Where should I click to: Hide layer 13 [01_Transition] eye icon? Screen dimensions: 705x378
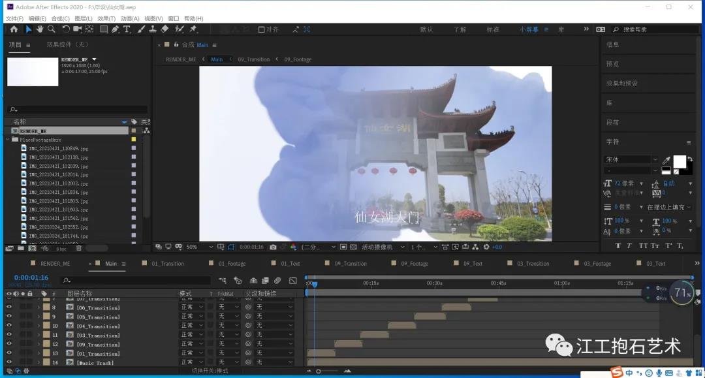[x=9, y=353]
